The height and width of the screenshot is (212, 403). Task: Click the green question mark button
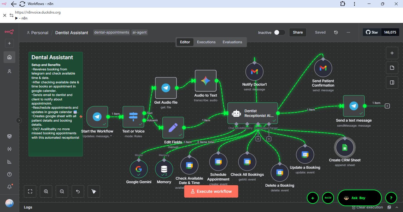click(391, 198)
